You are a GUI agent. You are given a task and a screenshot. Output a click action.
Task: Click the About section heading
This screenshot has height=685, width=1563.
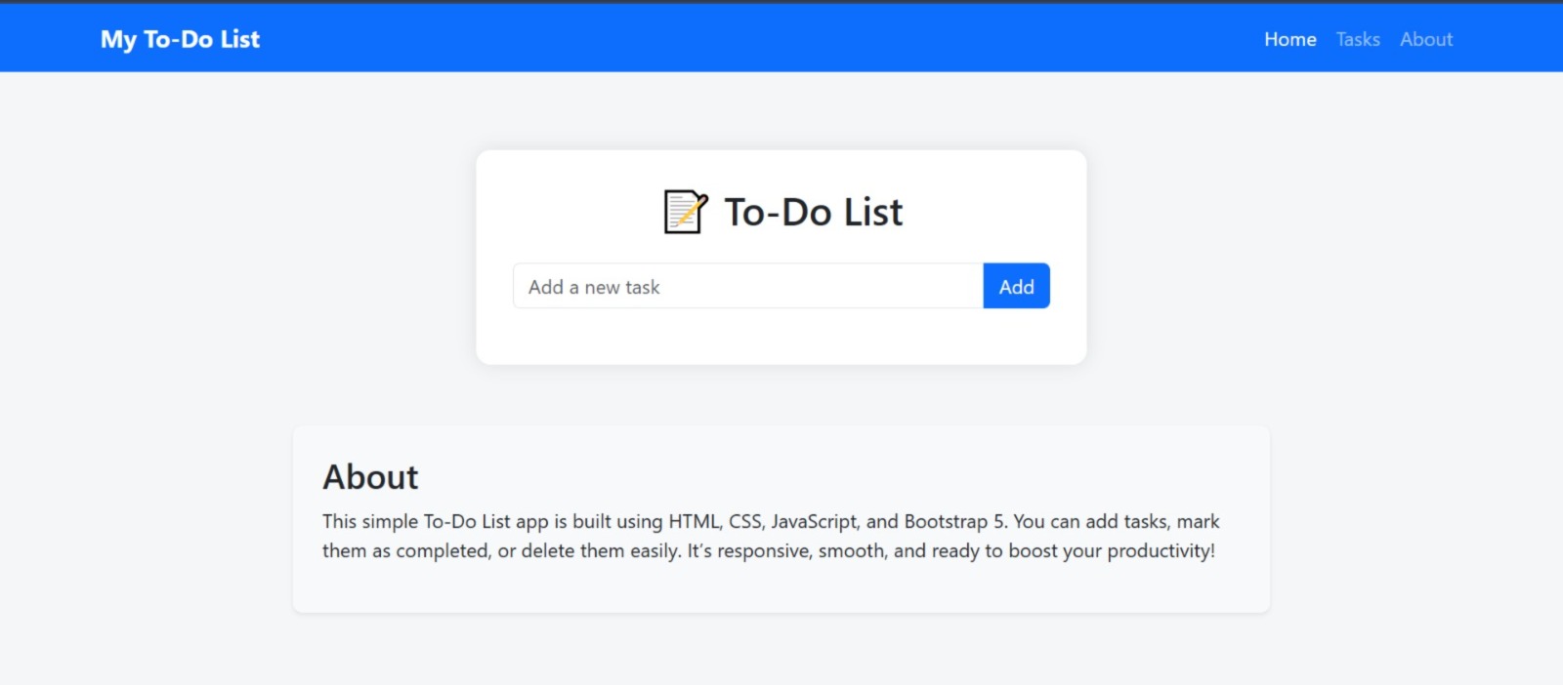coord(370,477)
